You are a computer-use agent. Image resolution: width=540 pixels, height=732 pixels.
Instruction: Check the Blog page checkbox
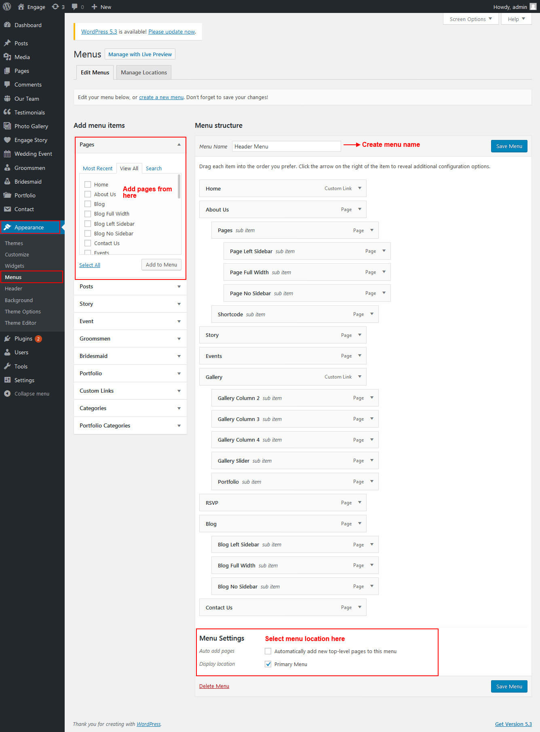(88, 204)
